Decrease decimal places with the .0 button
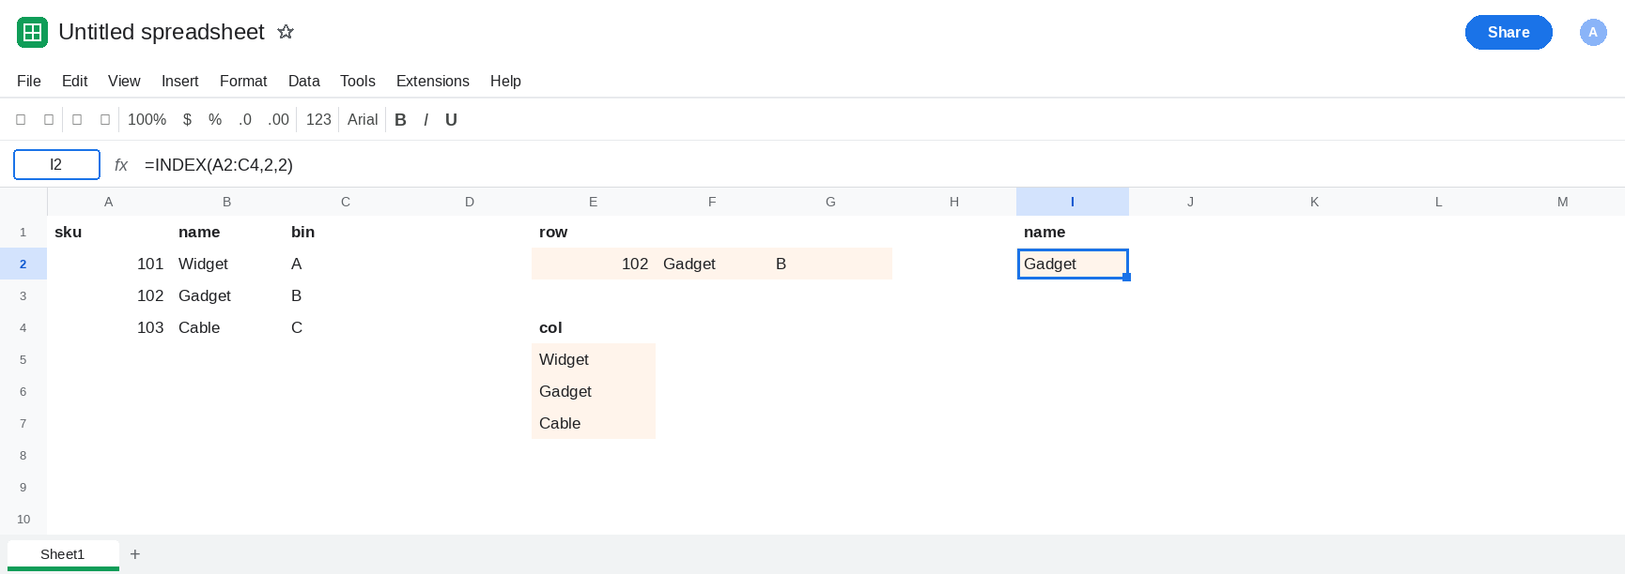 (245, 119)
